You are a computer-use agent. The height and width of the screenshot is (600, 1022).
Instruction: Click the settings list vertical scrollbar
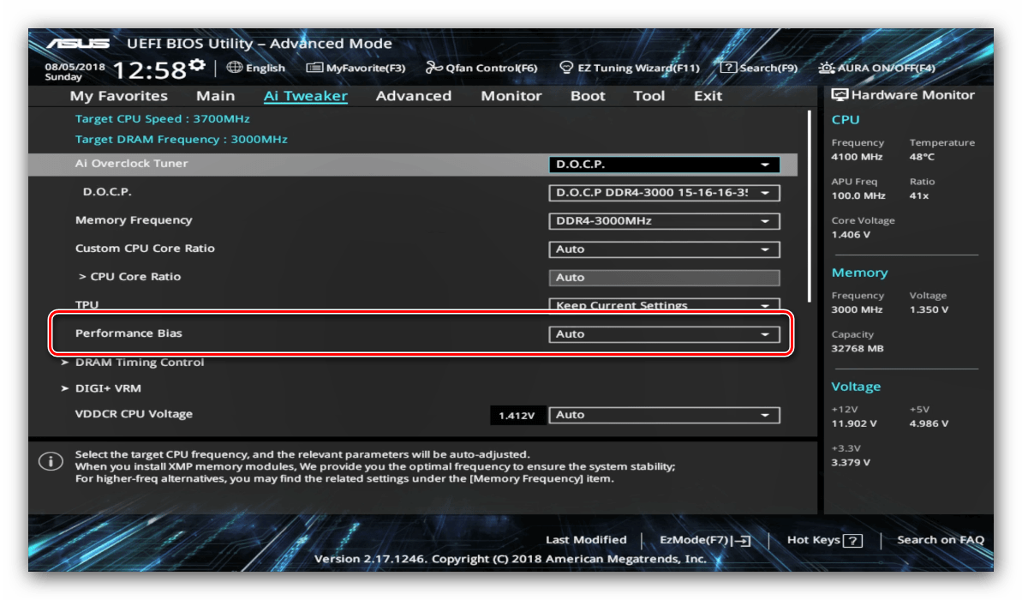point(810,206)
